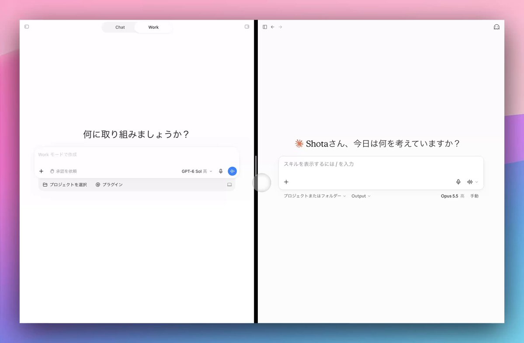
Task: Click the microphone icon in the right composer
Action: (x=458, y=182)
